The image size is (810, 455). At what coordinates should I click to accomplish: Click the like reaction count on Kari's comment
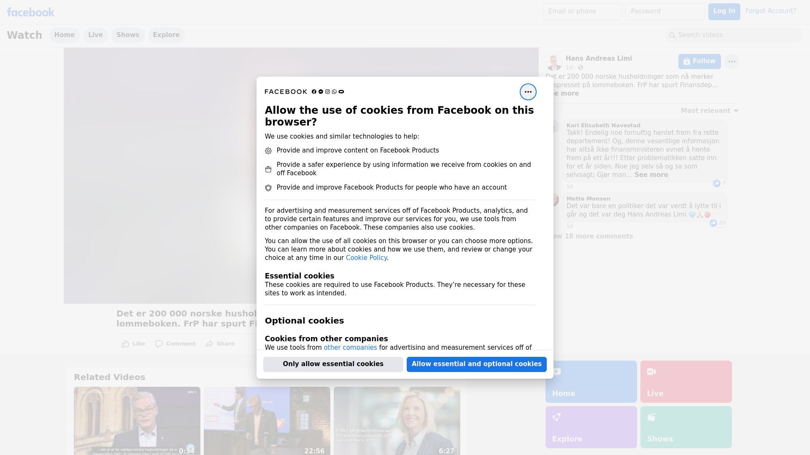tap(719, 183)
